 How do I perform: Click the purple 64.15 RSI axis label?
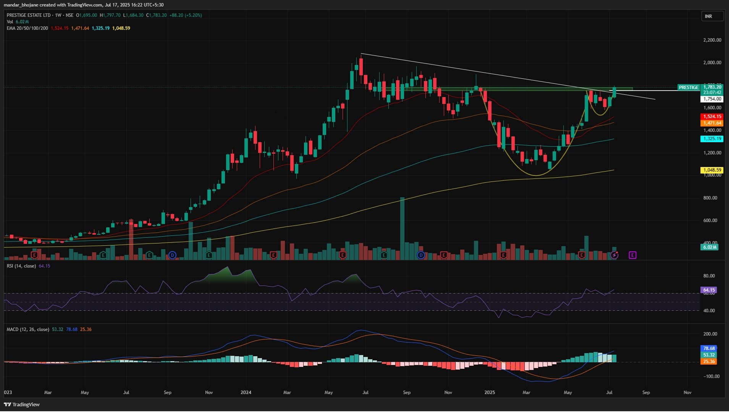click(x=709, y=290)
